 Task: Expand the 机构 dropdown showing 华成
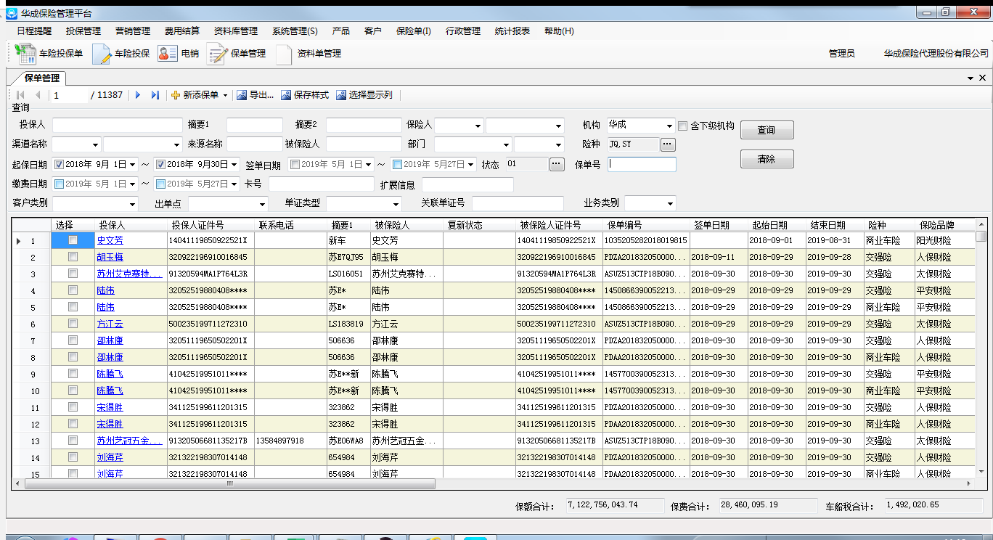click(x=669, y=126)
